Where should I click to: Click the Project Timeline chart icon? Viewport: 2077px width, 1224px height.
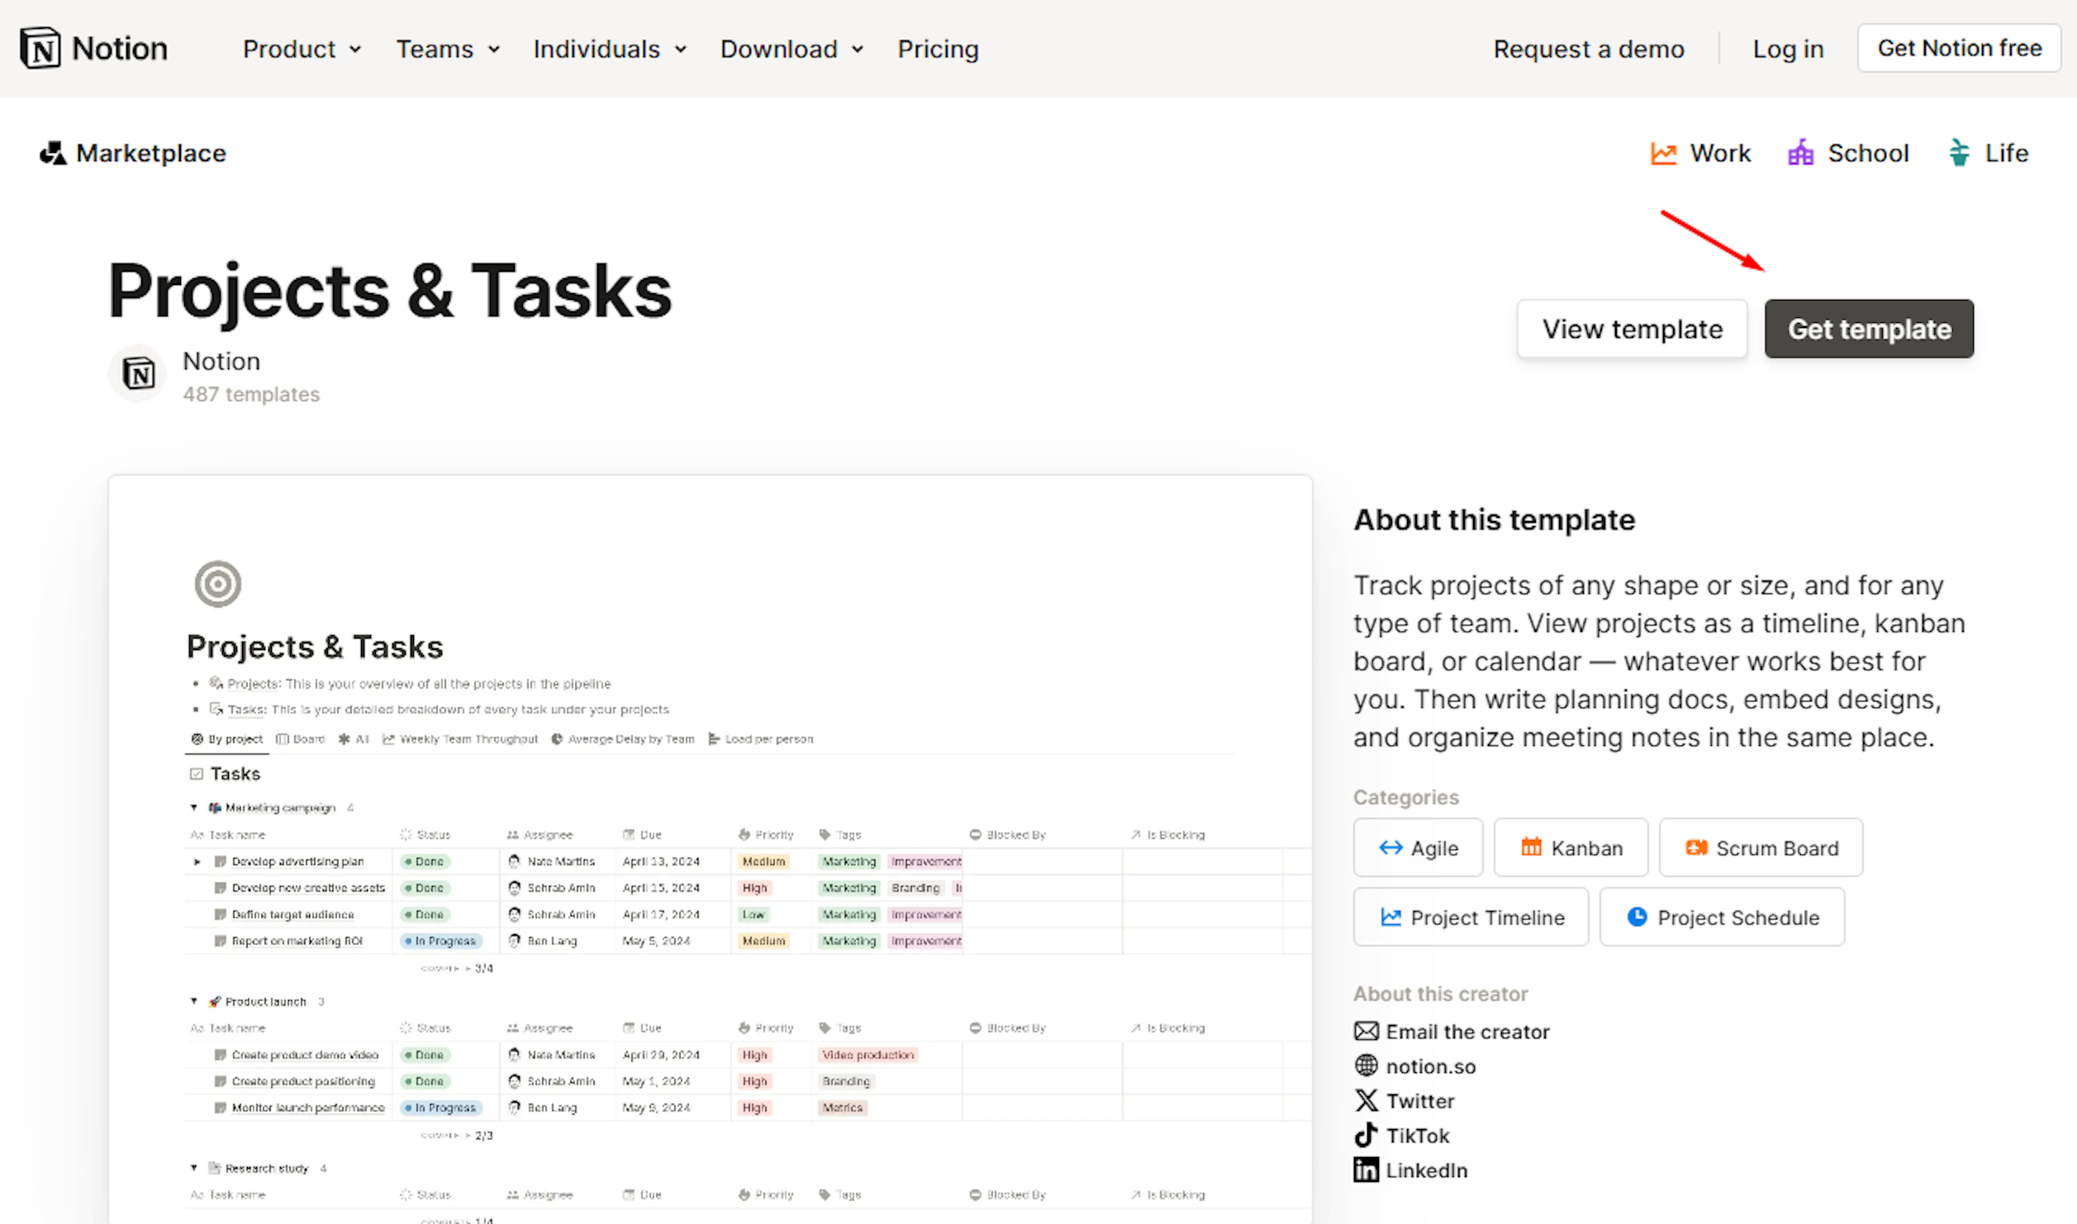click(1391, 917)
